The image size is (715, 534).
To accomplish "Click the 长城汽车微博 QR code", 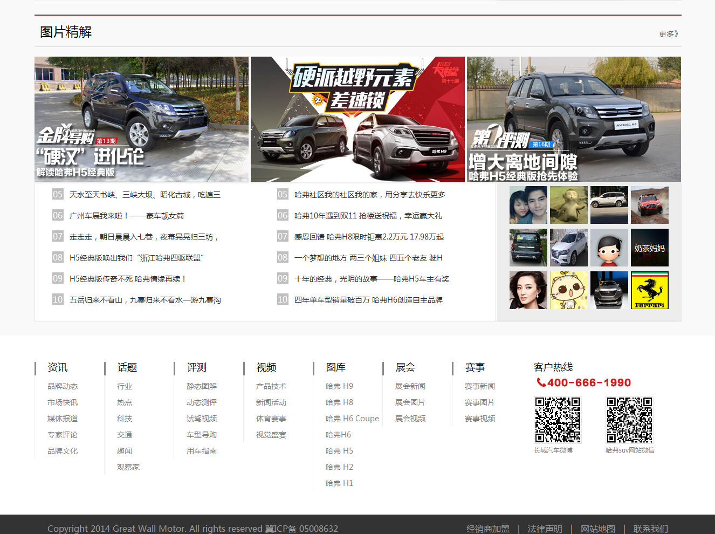I will click(558, 420).
